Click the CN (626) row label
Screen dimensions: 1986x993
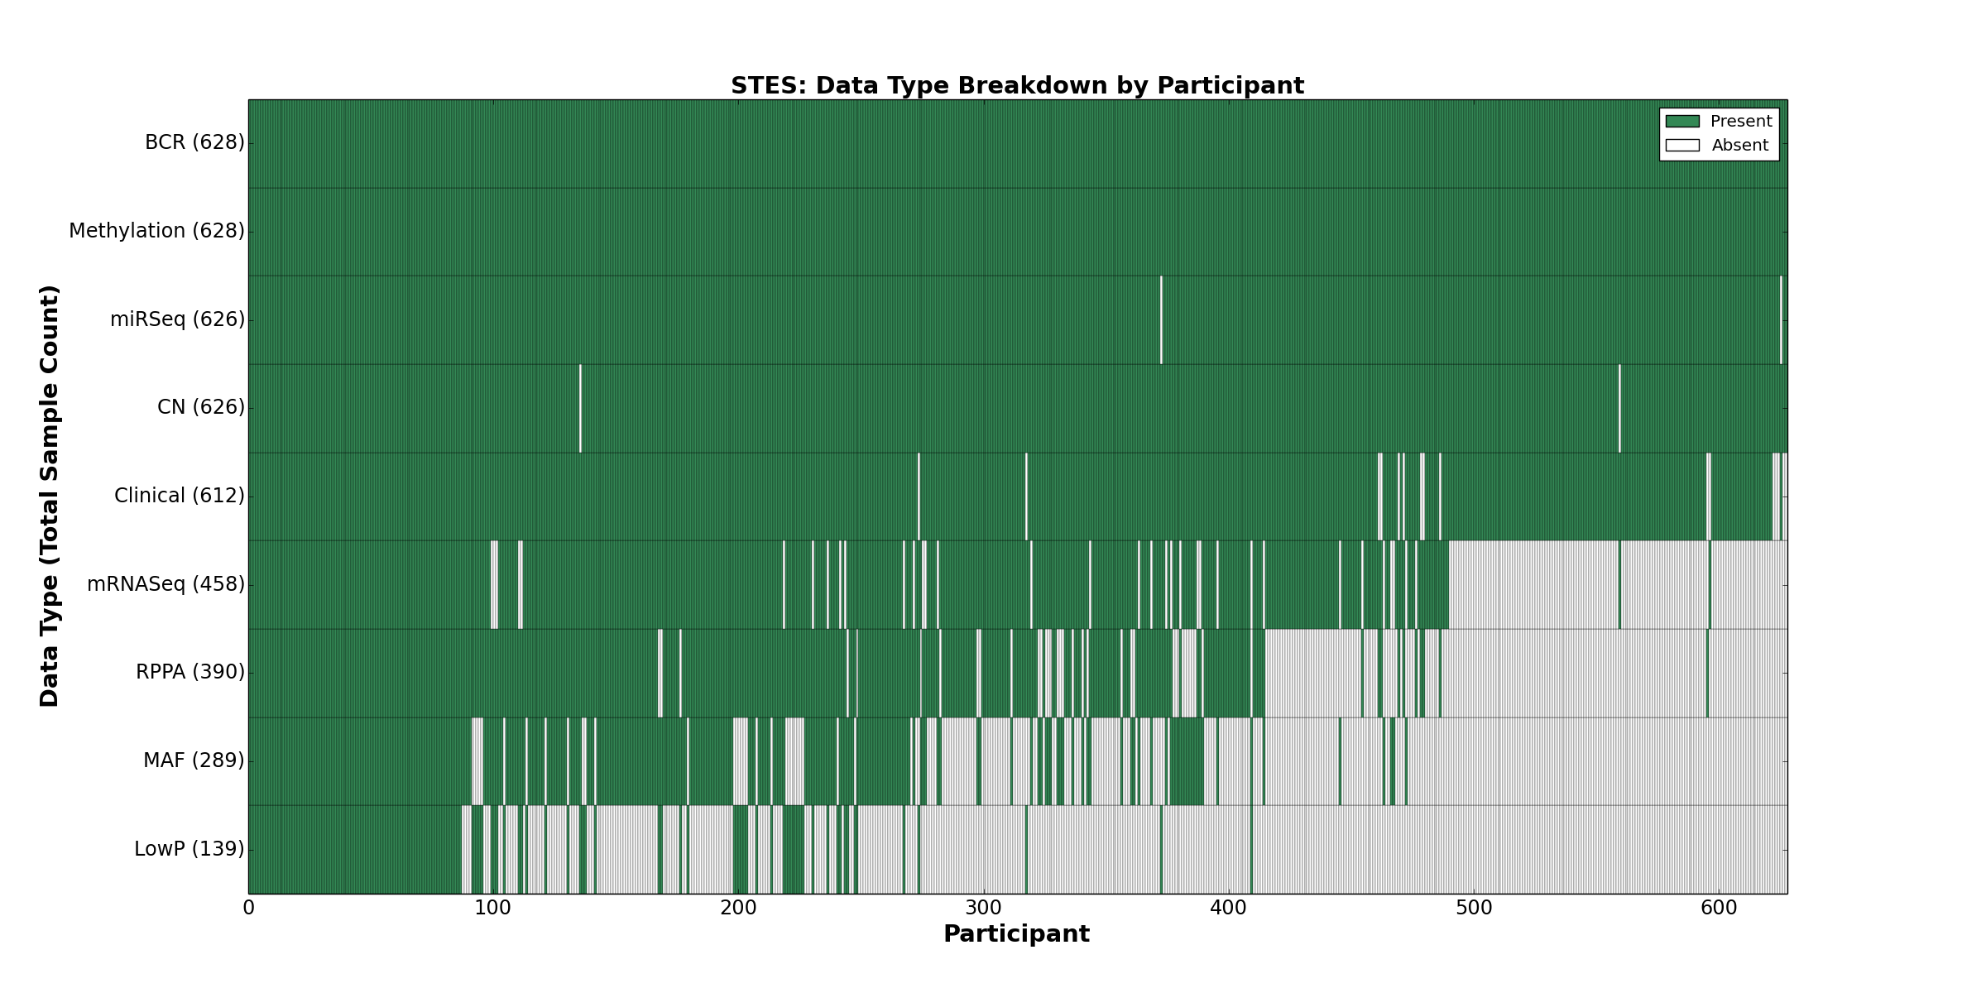click(x=201, y=407)
